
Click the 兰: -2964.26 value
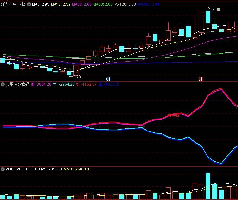click(x=64, y=84)
